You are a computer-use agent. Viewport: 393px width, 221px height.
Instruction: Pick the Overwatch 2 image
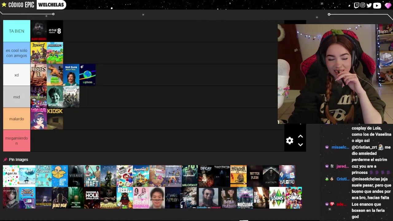pos(173,176)
